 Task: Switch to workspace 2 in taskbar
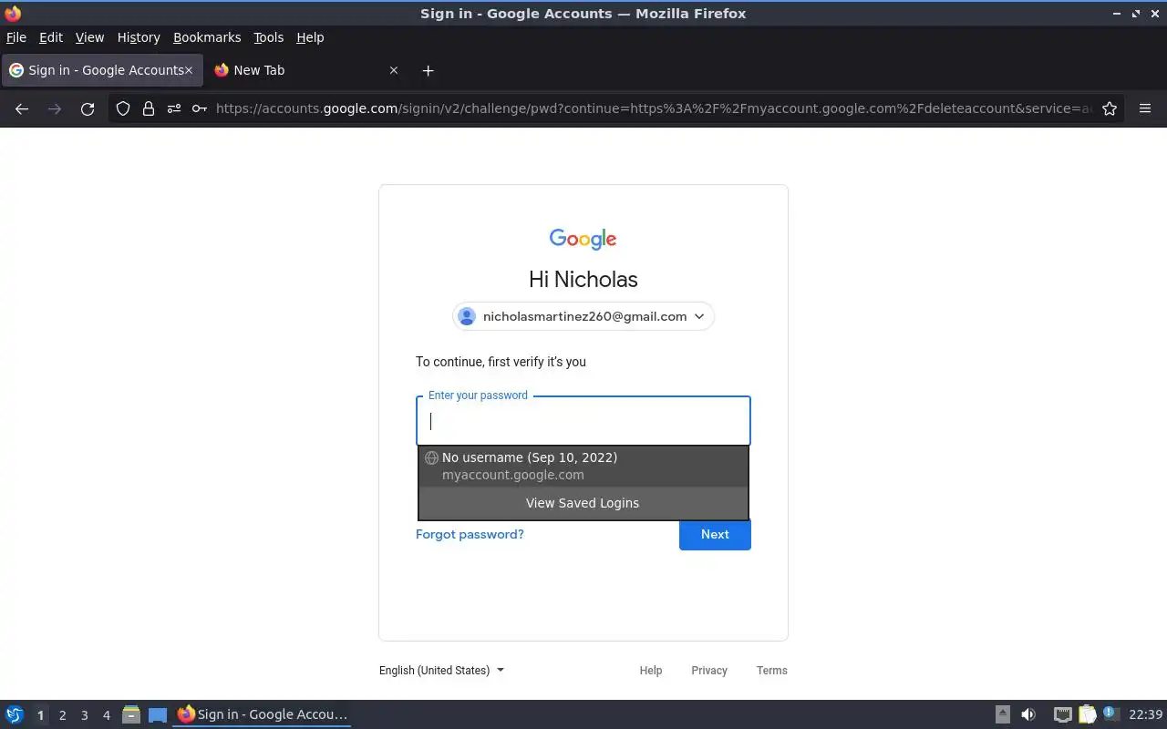click(x=62, y=715)
